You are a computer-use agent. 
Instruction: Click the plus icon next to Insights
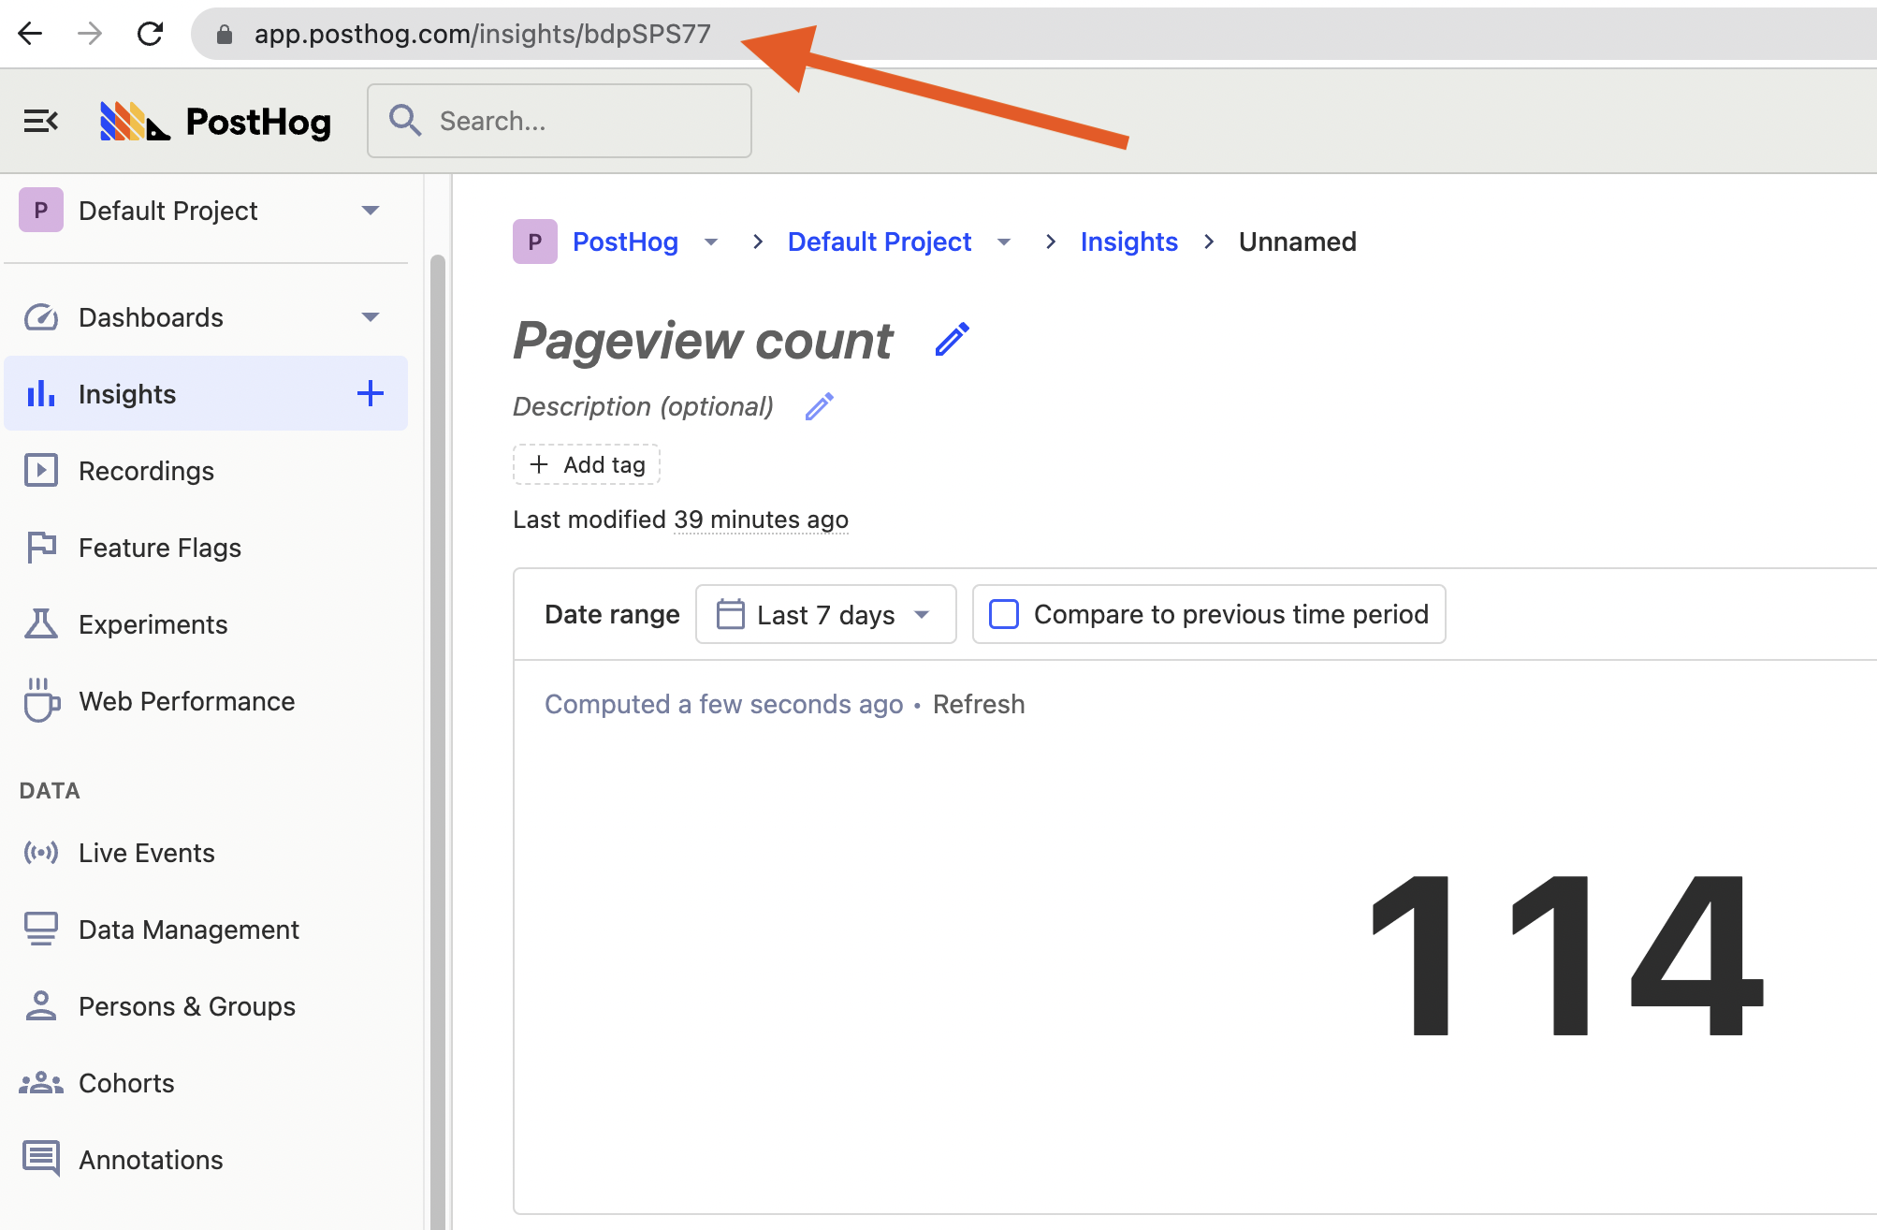(371, 393)
